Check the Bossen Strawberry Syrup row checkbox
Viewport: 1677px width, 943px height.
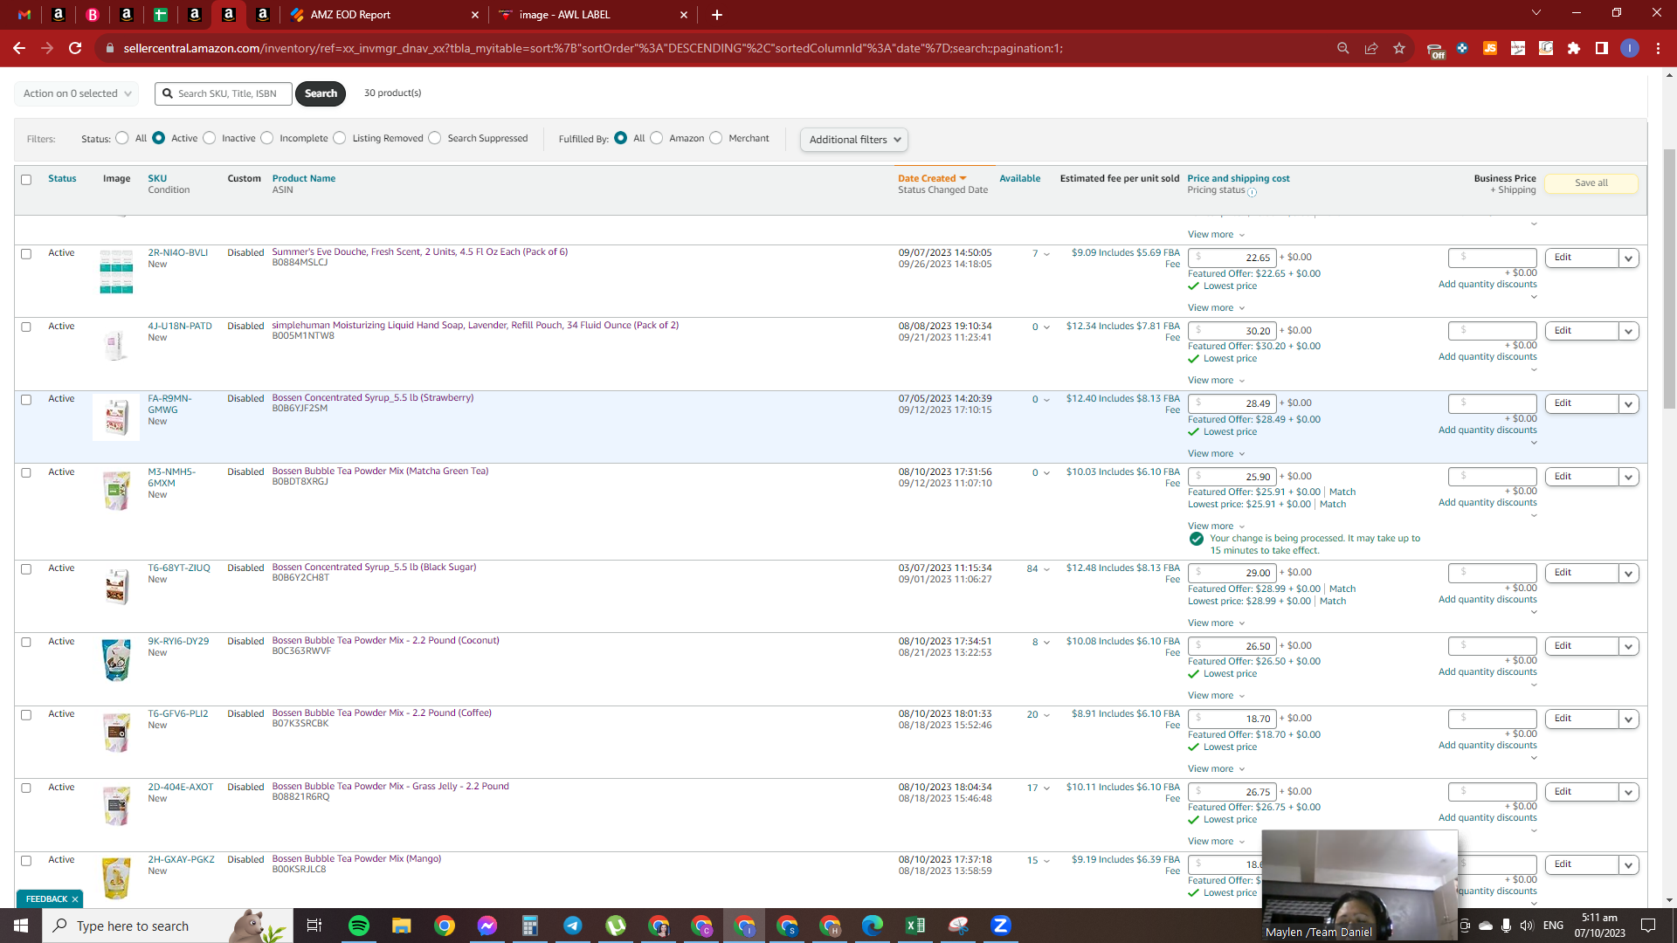pos(26,400)
